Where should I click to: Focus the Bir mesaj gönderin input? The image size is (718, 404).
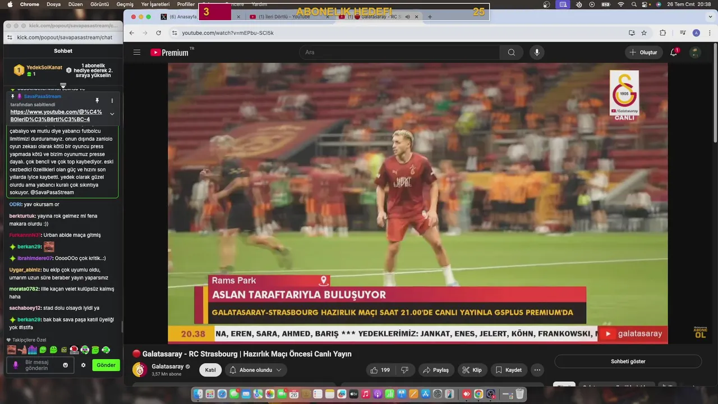coord(40,365)
